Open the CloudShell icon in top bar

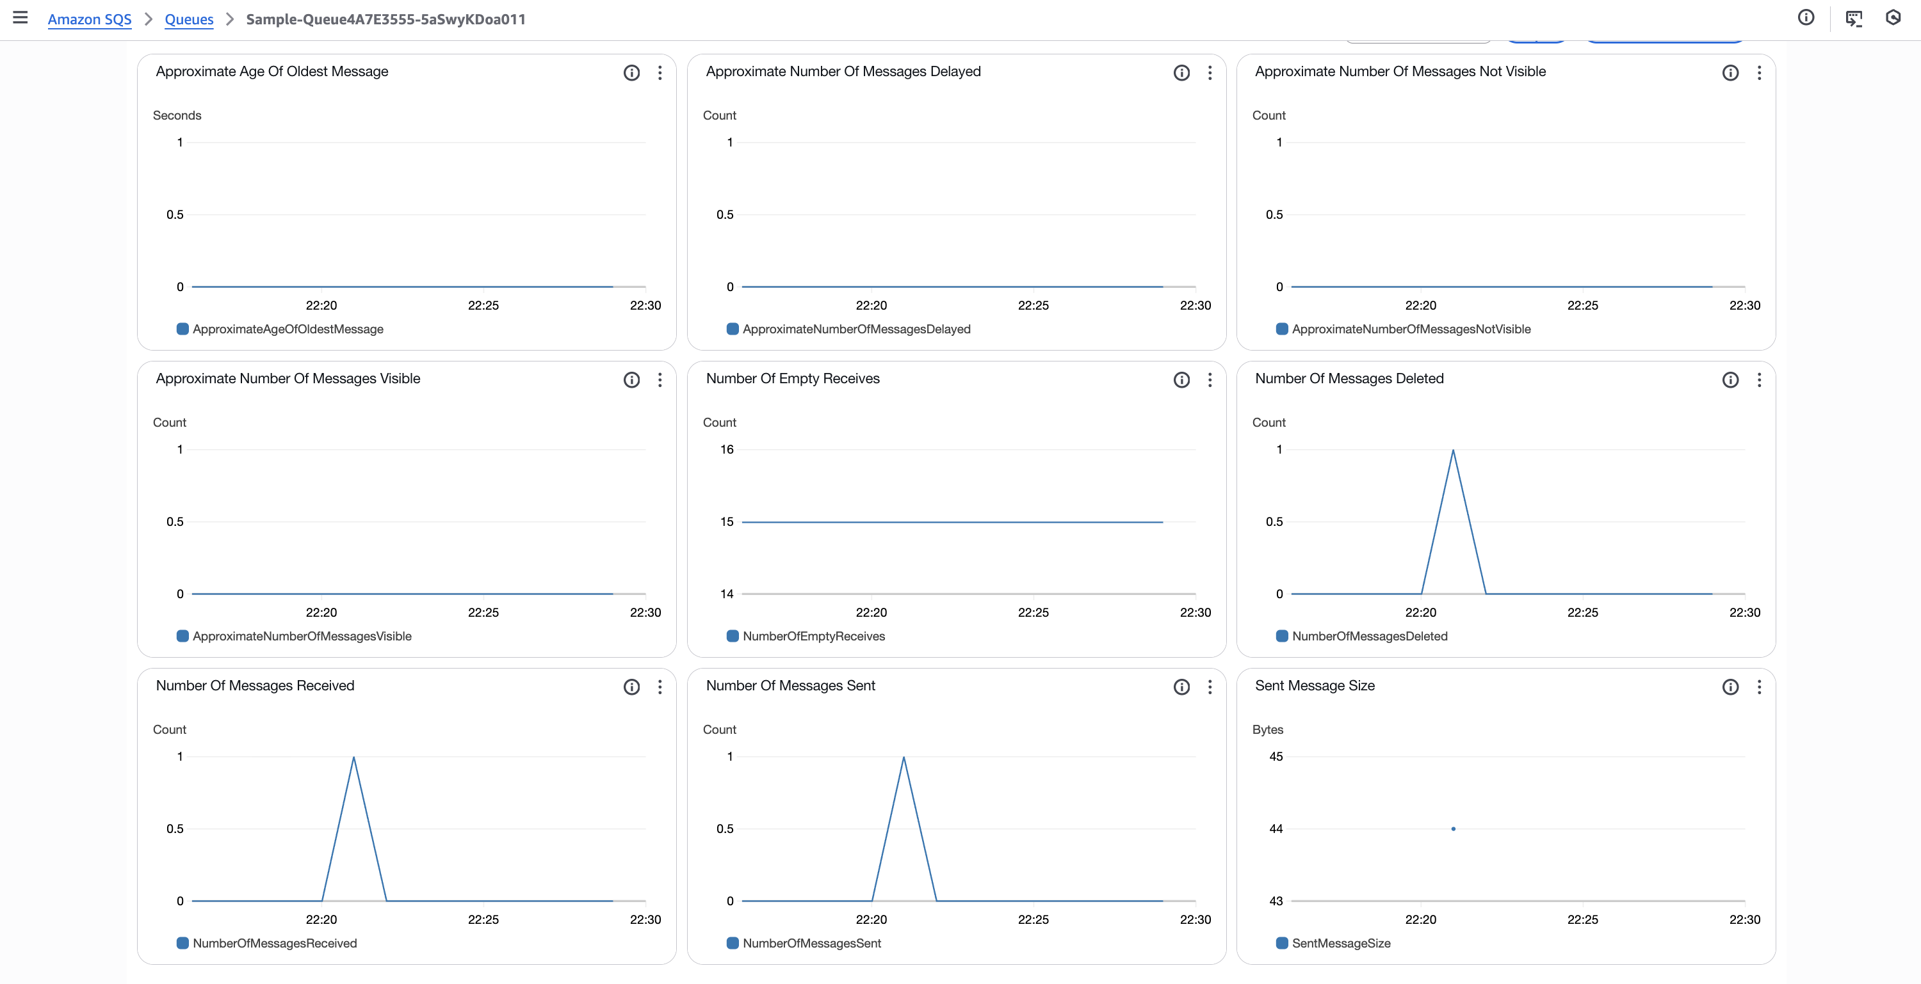coord(1853,18)
